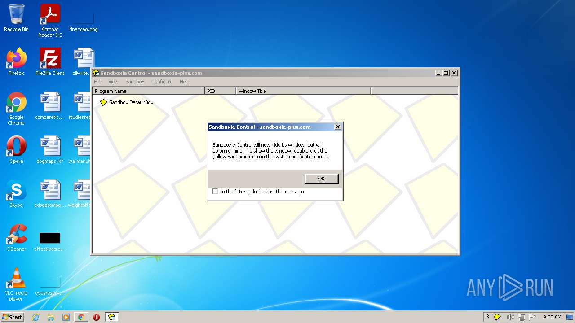The width and height of the screenshot is (575, 323).
Task: Launch the FileZilla Client desktop shortcut
Action: pyautogui.click(x=50, y=62)
